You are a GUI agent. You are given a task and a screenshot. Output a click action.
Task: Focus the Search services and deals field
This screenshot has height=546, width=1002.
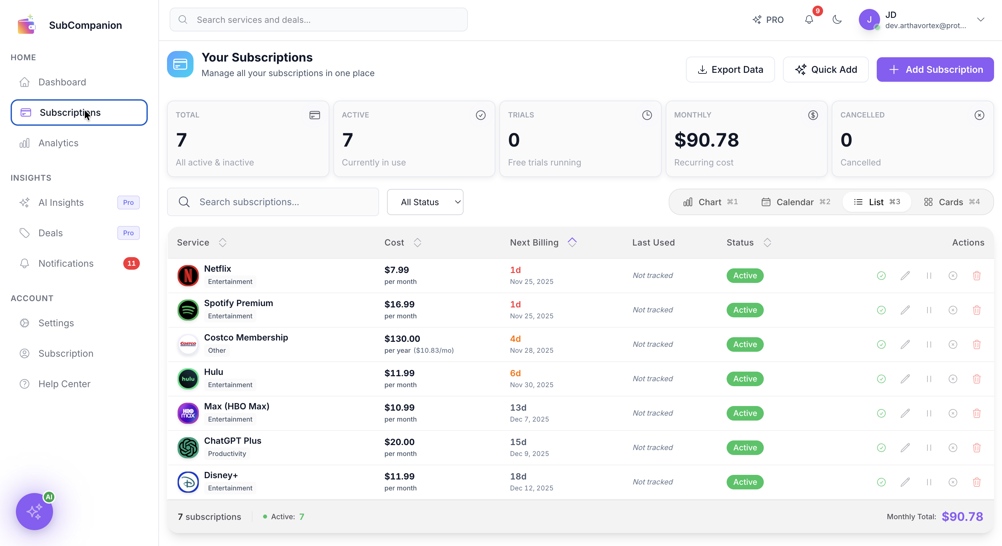click(318, 20)
